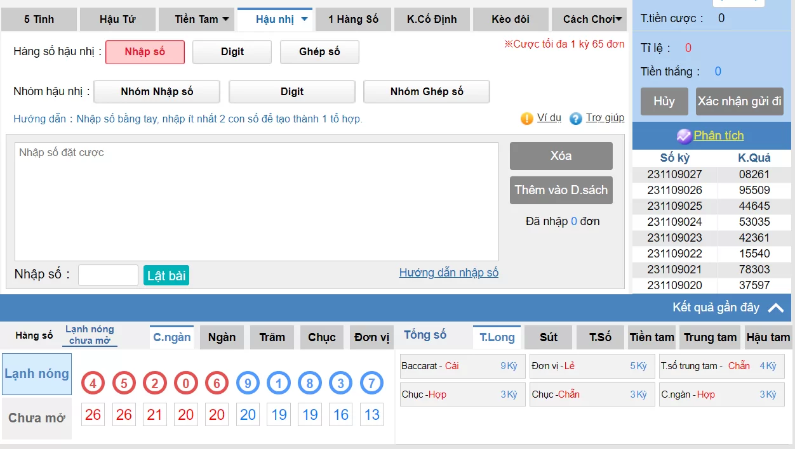Toggle the Chưa mở view
Image resolution: width=795 pixels, height=449 pixels.
(37, 418)
